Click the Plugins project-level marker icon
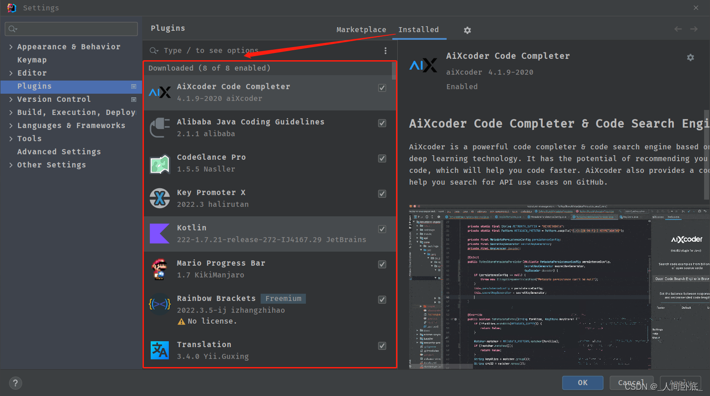 pos(133,86)
